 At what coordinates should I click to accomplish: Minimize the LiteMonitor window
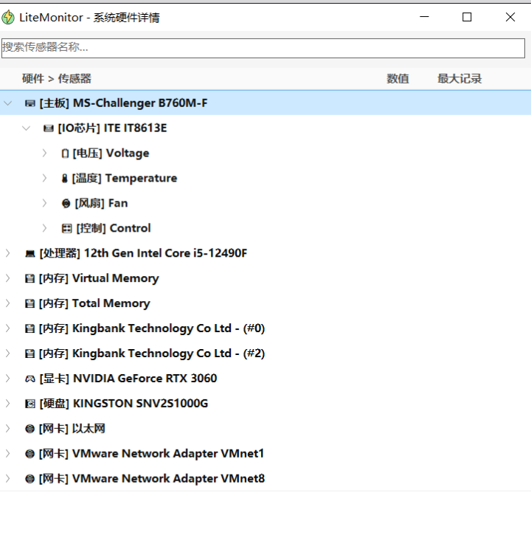point(425,17)
